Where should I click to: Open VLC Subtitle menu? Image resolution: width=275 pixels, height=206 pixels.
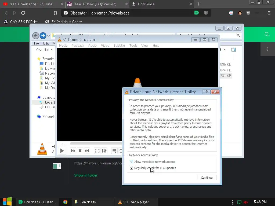[x=119, y=45]
